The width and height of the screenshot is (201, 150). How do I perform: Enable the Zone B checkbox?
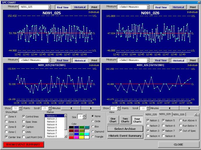point(6,126)
